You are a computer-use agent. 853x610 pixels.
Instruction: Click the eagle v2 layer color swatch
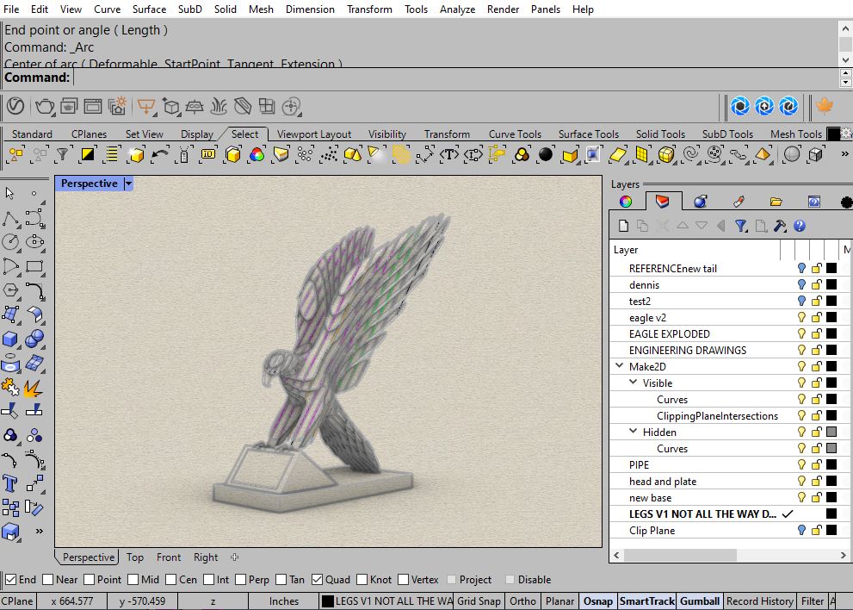coord(831,318)
